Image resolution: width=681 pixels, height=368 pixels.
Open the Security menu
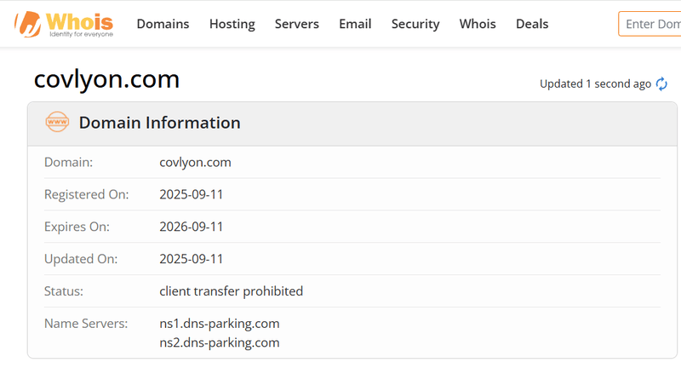[415, 24]
